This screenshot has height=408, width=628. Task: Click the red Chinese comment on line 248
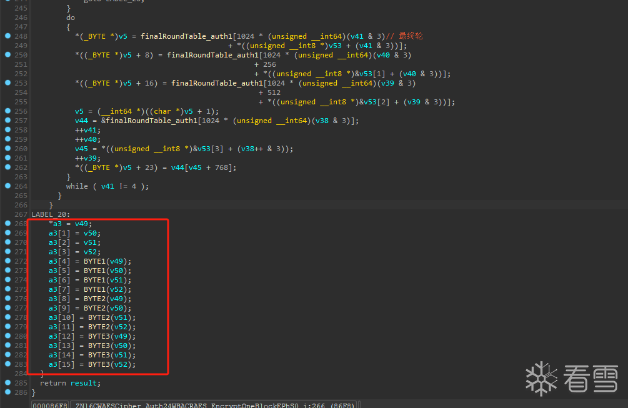pyautogui.click(x=411, y=36)
